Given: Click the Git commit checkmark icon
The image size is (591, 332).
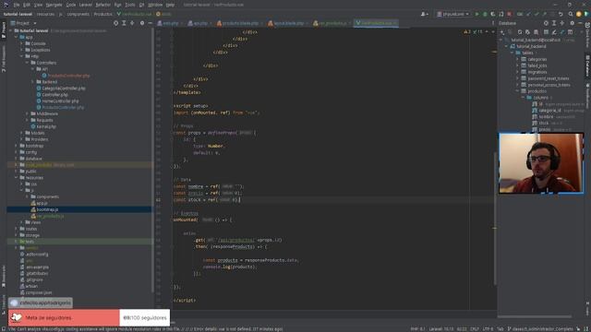Looking at the screenshot, I should point(537,14).
